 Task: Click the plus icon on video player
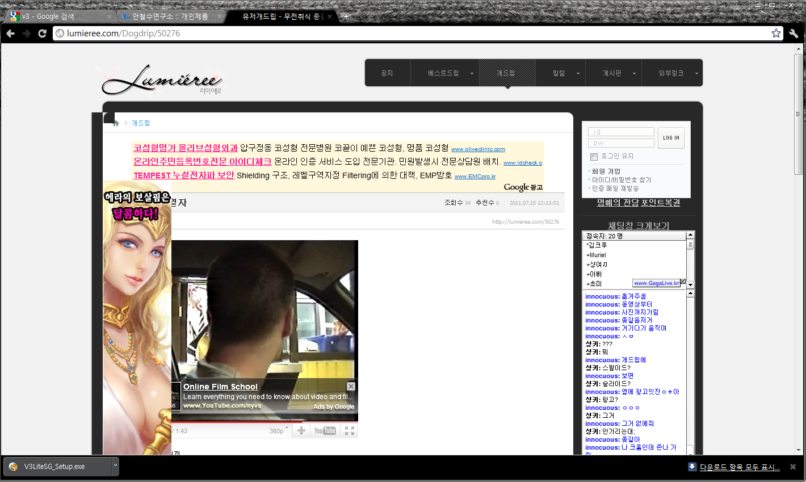[301, 431]
